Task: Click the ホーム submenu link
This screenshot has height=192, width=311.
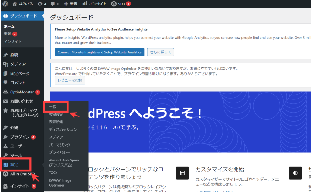Action: point(9,26)
